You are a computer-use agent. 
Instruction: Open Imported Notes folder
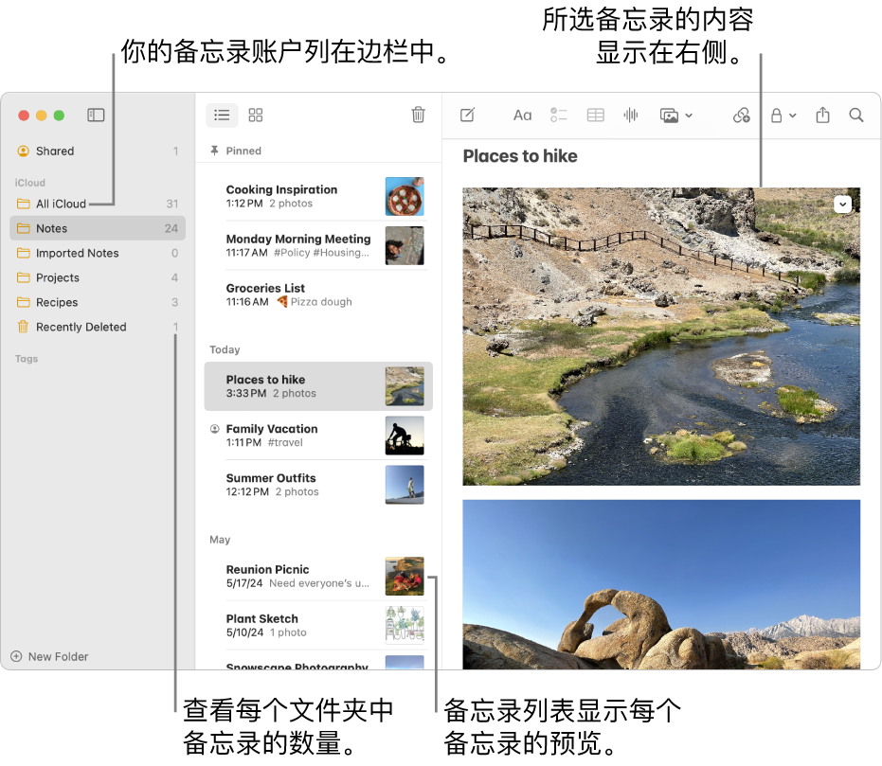(98, 253)
